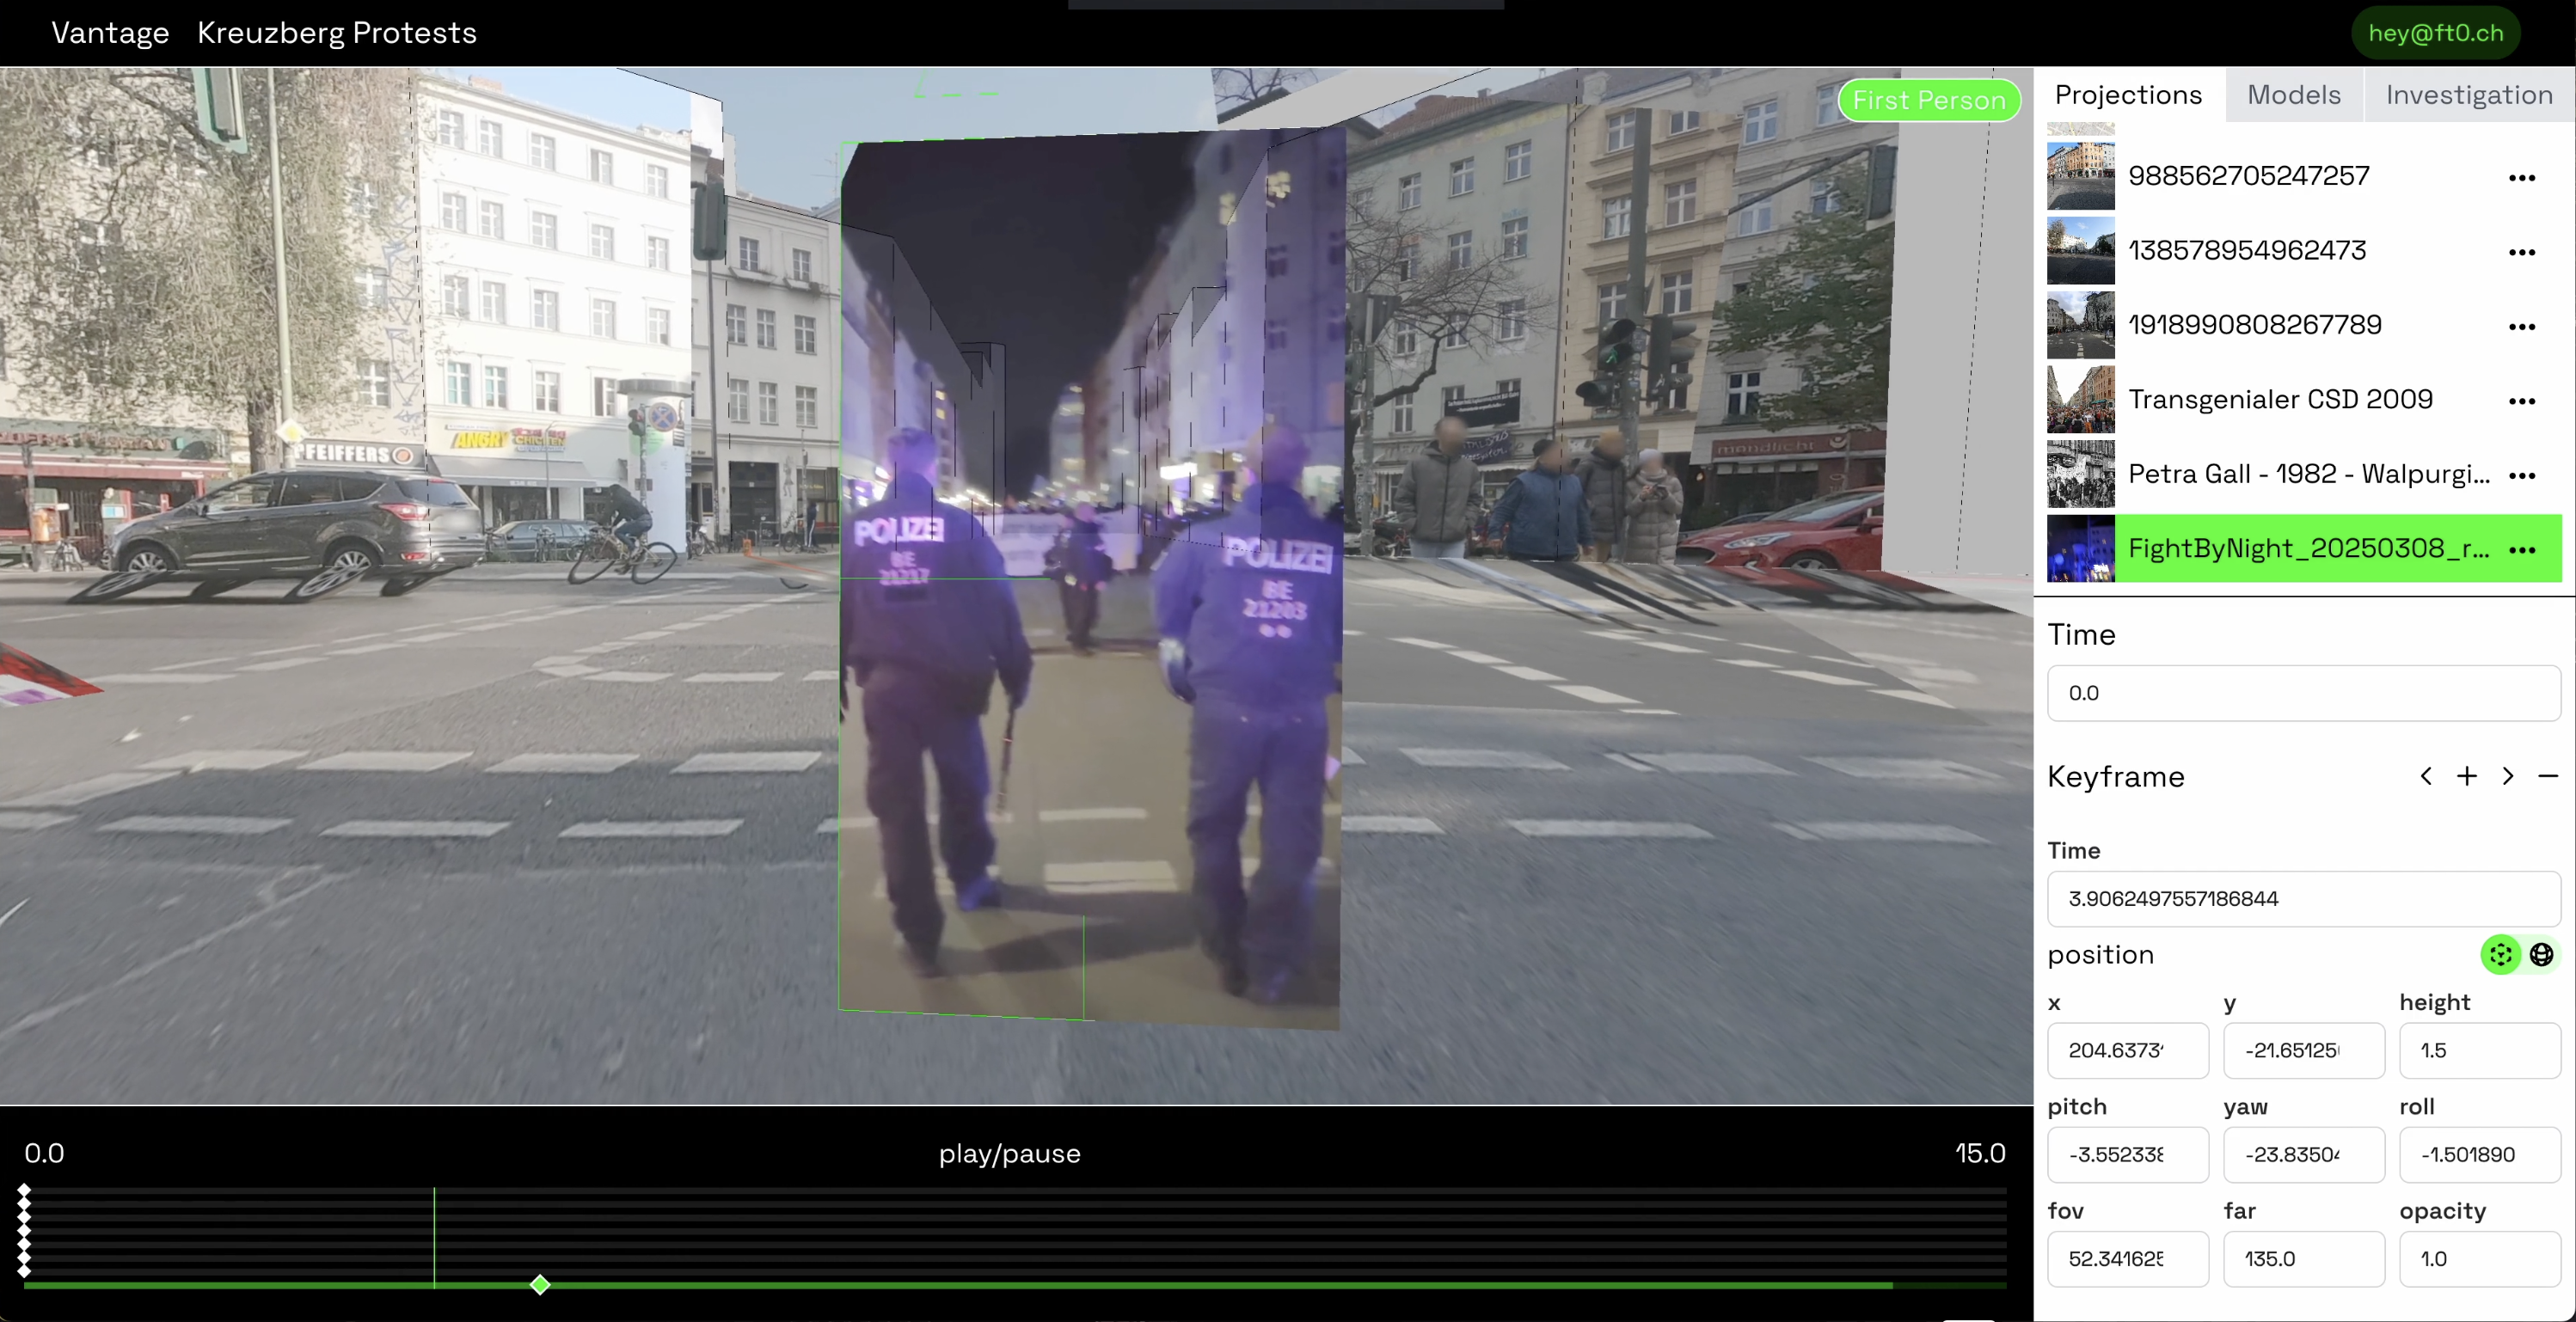Select globe world position icon
2576x1322 pixels.
pos(2541,955)
